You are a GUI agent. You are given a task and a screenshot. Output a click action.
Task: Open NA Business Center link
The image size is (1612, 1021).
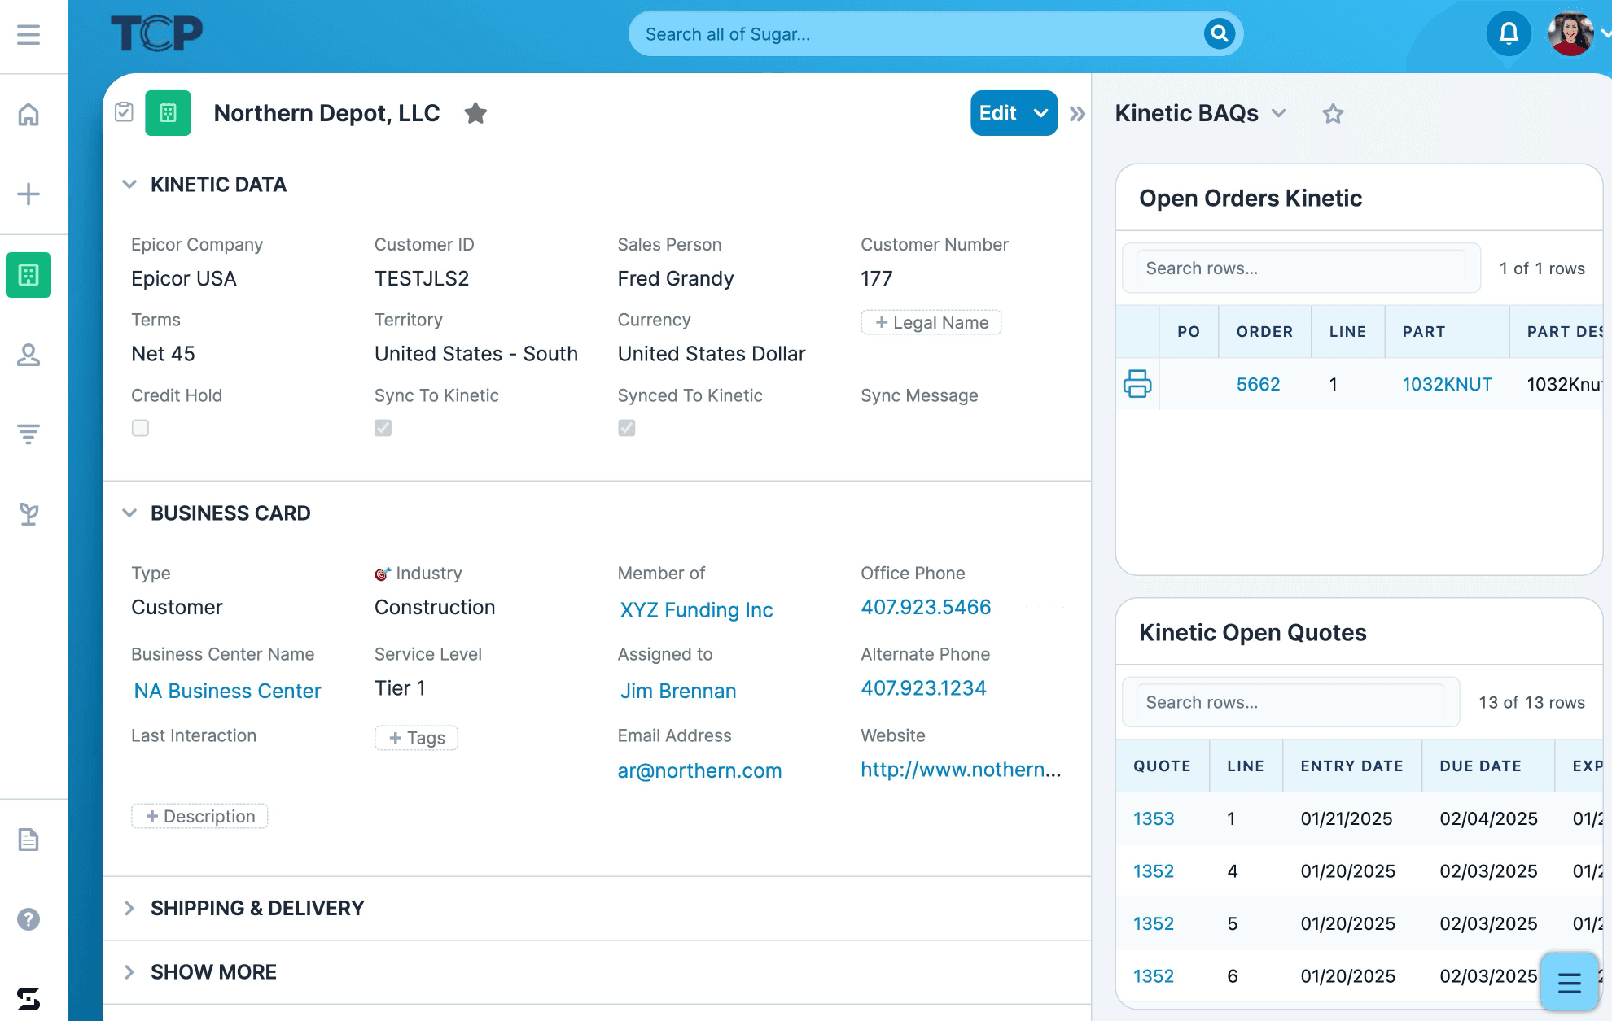coord(227,691)
